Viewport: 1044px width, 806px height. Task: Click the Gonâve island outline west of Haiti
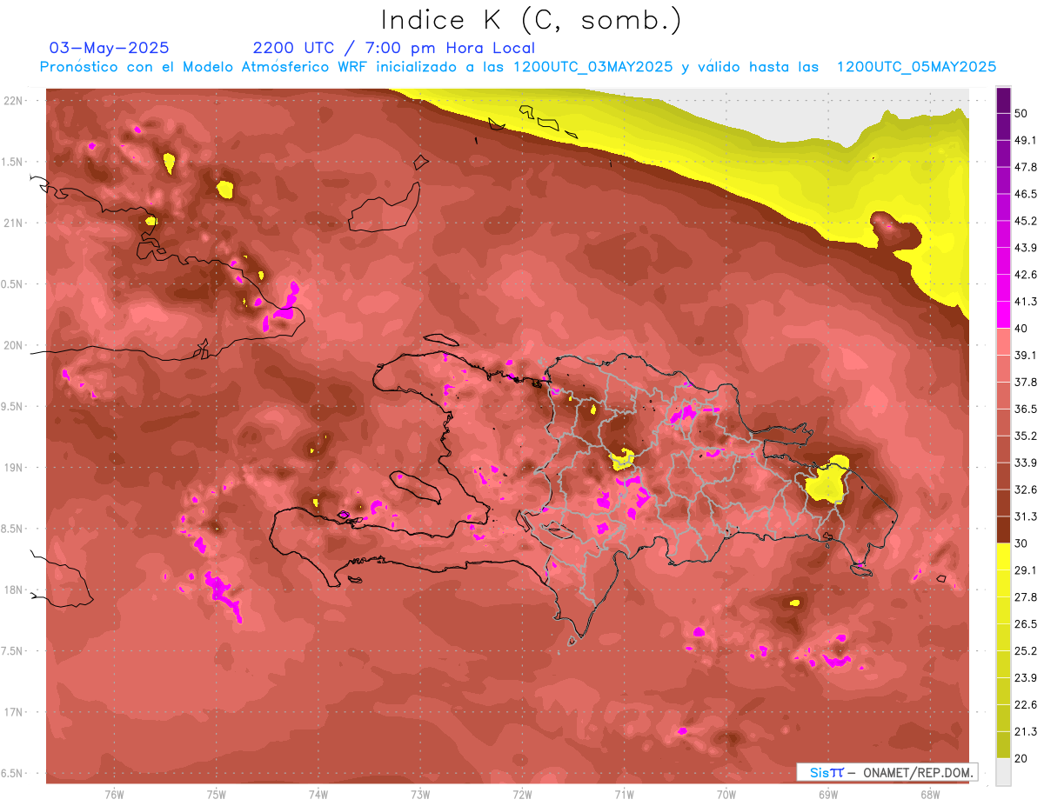(415, 487)
